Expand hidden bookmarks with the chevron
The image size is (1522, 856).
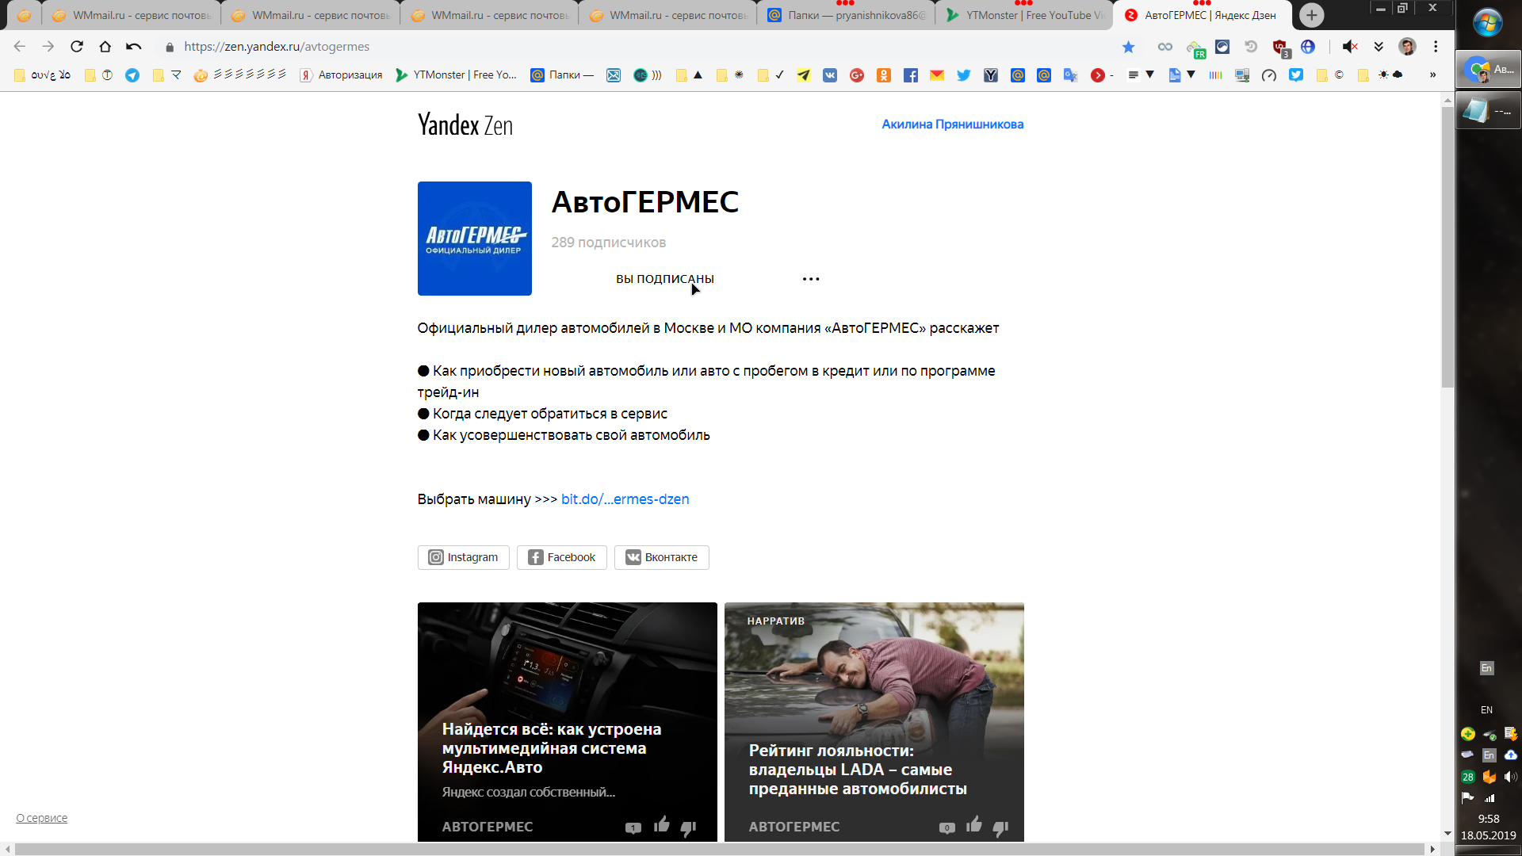pyautogui.click(x=1432, y=75)
